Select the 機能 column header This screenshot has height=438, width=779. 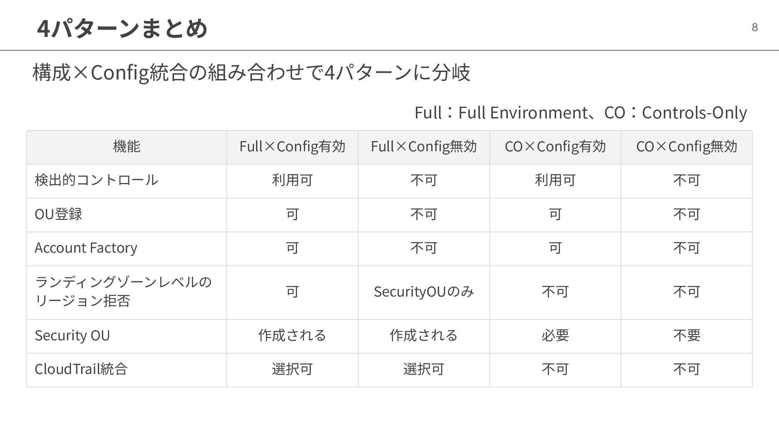pyautogui.click(x=127, y=146)
